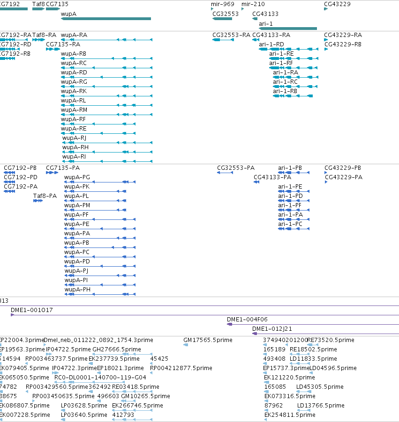Select the DME1-004F06 clone feature
The image size is (399, 422).
point(313,324)
